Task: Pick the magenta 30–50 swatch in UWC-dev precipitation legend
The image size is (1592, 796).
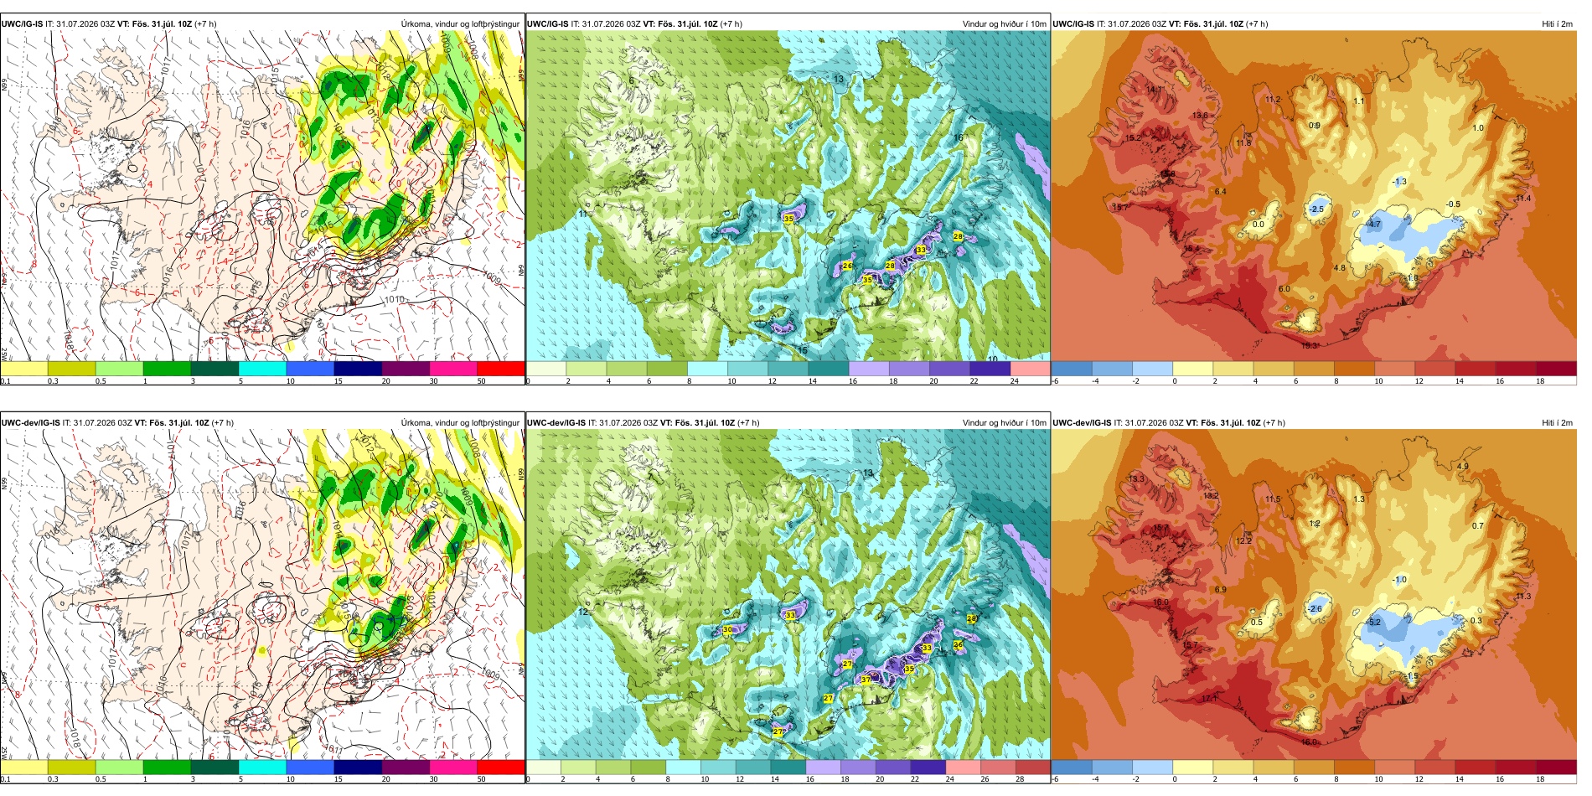Action: (x=453, y=768)
